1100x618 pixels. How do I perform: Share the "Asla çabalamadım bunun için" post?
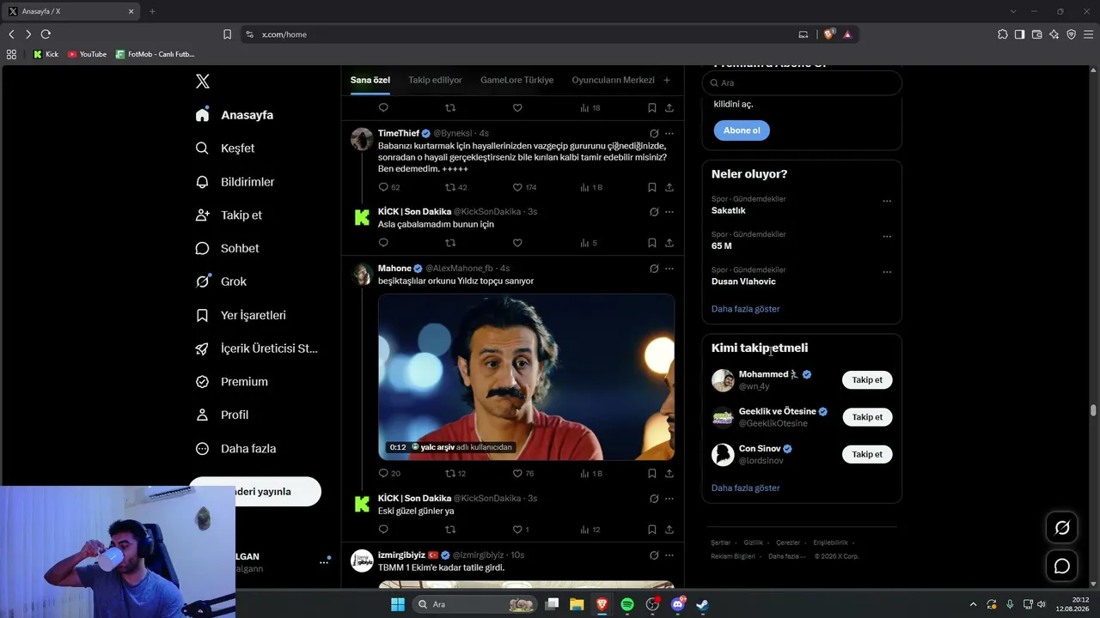coord(669,243)
